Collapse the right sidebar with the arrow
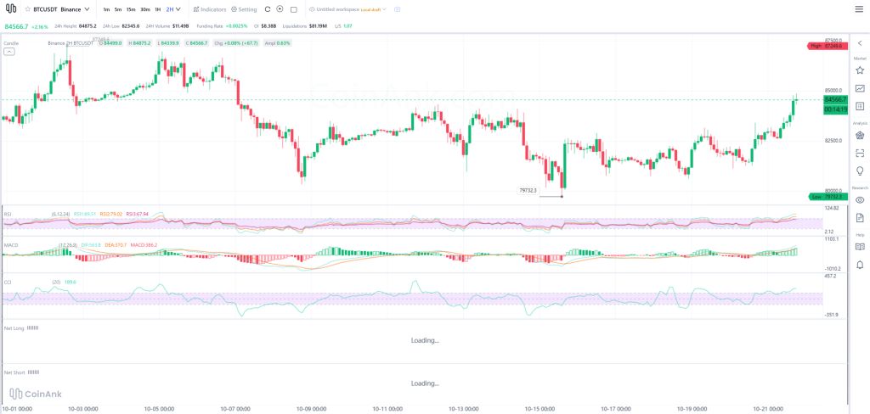The image size is (870, 414). (860, 43)
